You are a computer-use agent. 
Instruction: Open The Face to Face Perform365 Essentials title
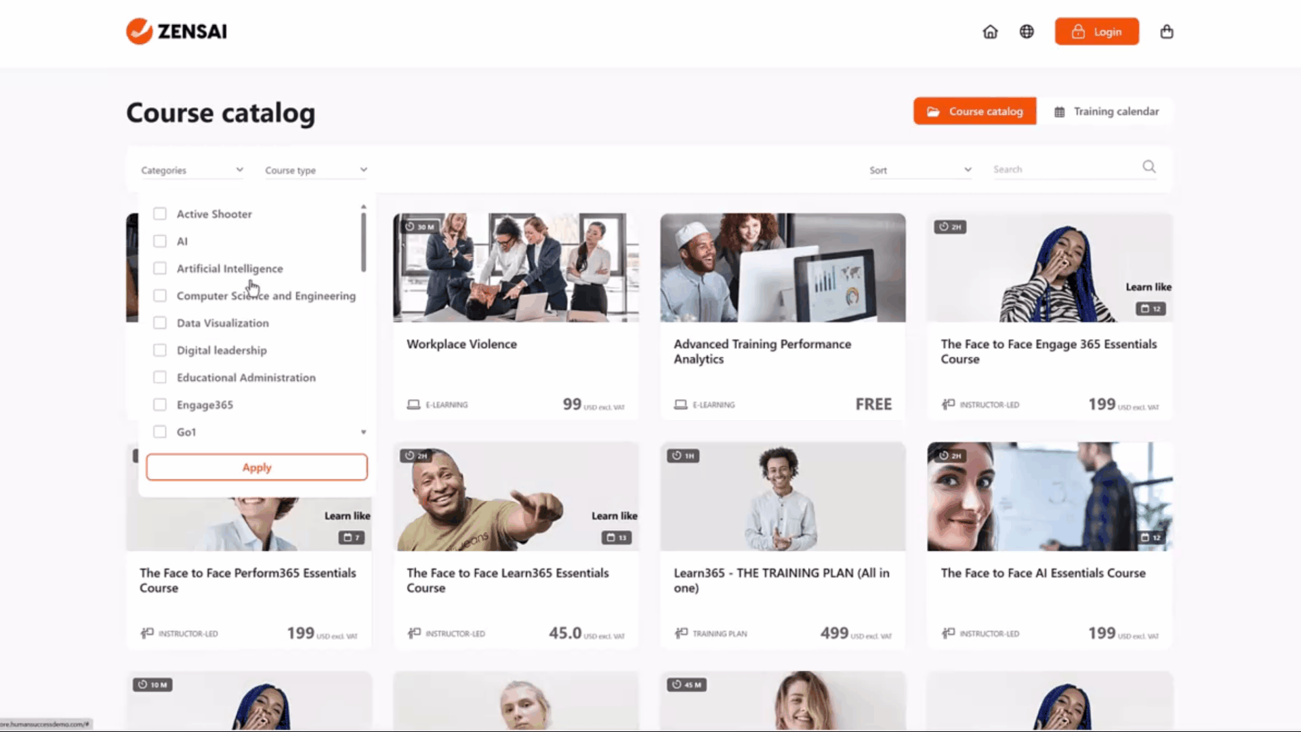pos(247,580)
